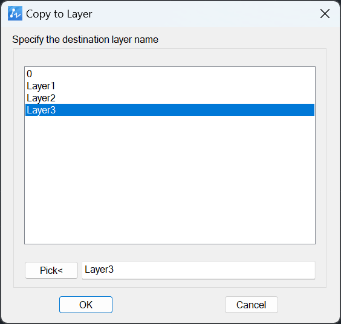Screen dimensions: 341x324
Task: Click the Pick< button
Action: tap(51, 270)
